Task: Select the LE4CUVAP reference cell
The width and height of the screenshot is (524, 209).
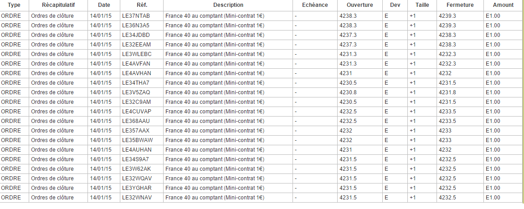Action: tap(137, 111)
